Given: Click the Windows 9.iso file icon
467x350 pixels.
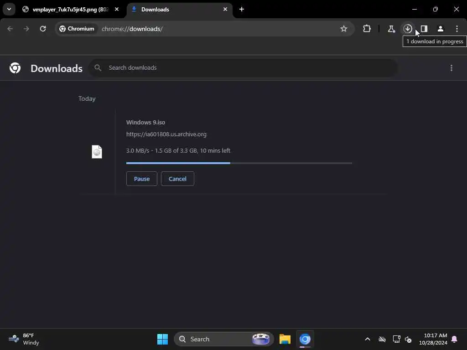Looking at the screenshot, I should [97, 152].
